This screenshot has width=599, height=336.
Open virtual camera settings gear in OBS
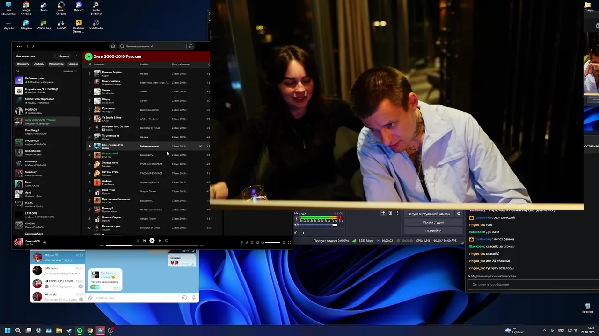coord(459,214)
